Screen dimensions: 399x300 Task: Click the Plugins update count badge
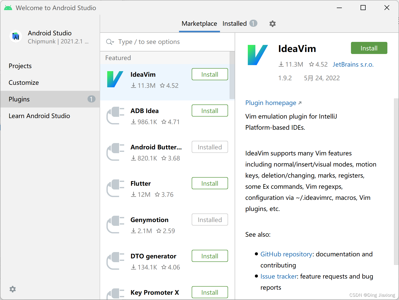pyautogui.click(x=91, y=99)
